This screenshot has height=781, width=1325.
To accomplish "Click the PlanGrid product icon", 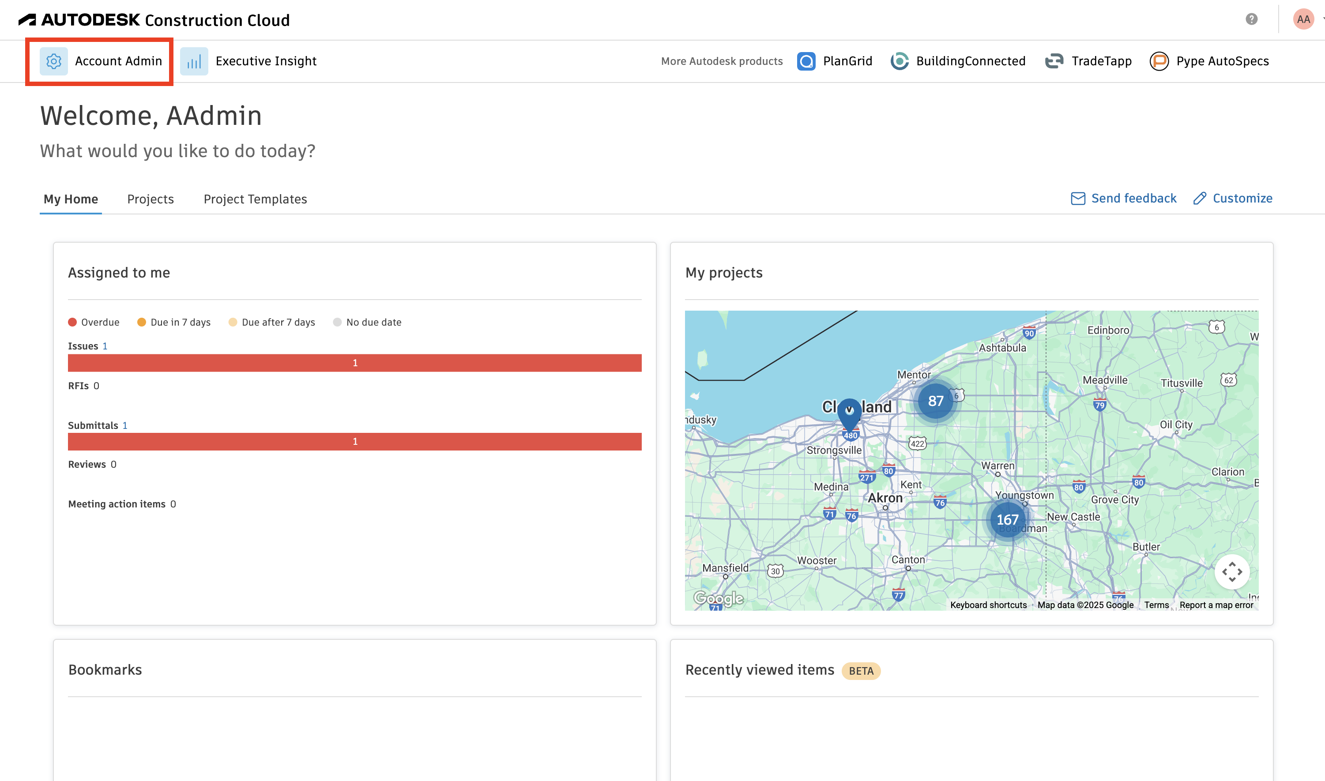I will pos(806,61).
